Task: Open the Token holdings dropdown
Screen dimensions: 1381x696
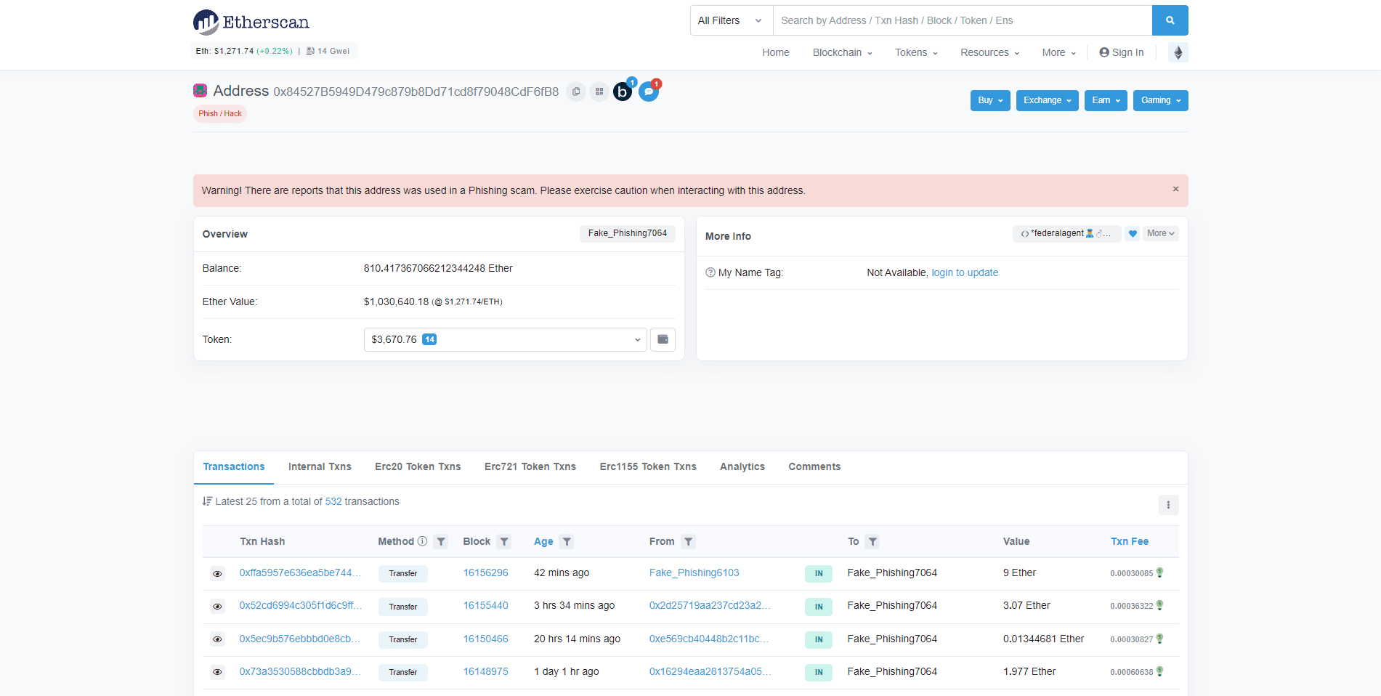Action: (505, 339)
